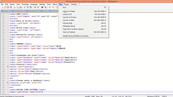
Task: Click the Replace toolbar icon
Action: point(45,7)
